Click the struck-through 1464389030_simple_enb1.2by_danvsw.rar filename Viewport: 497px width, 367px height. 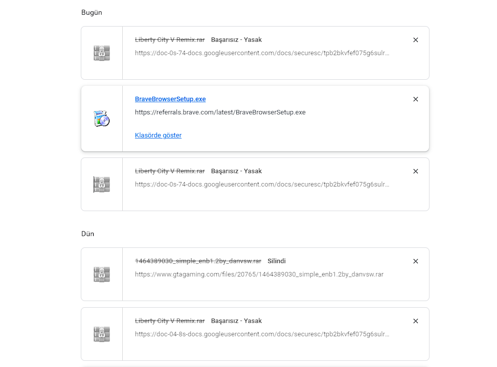point(198,261)
